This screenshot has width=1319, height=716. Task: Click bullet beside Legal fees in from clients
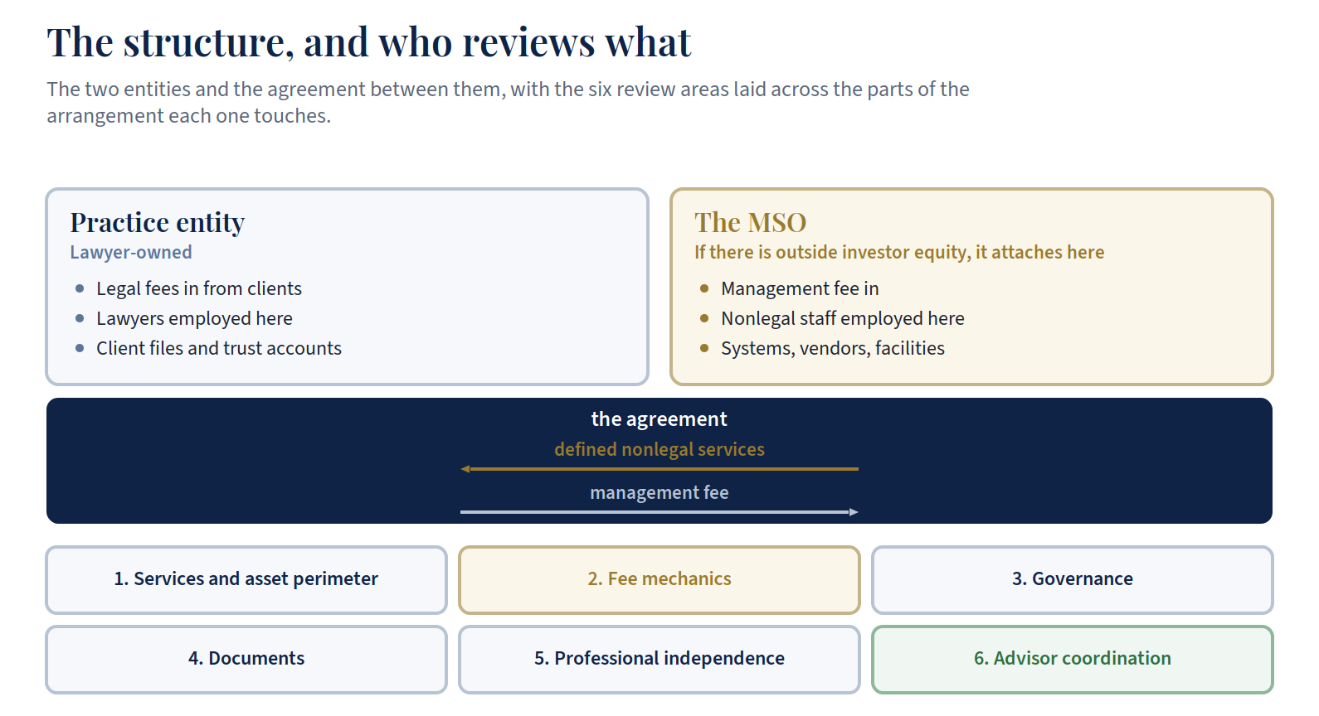(x=80, y=288)
